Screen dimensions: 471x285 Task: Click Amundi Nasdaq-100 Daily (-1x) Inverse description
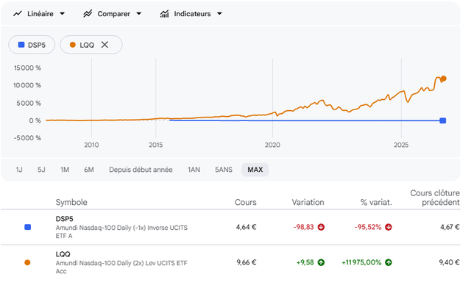tap(121, 231)
